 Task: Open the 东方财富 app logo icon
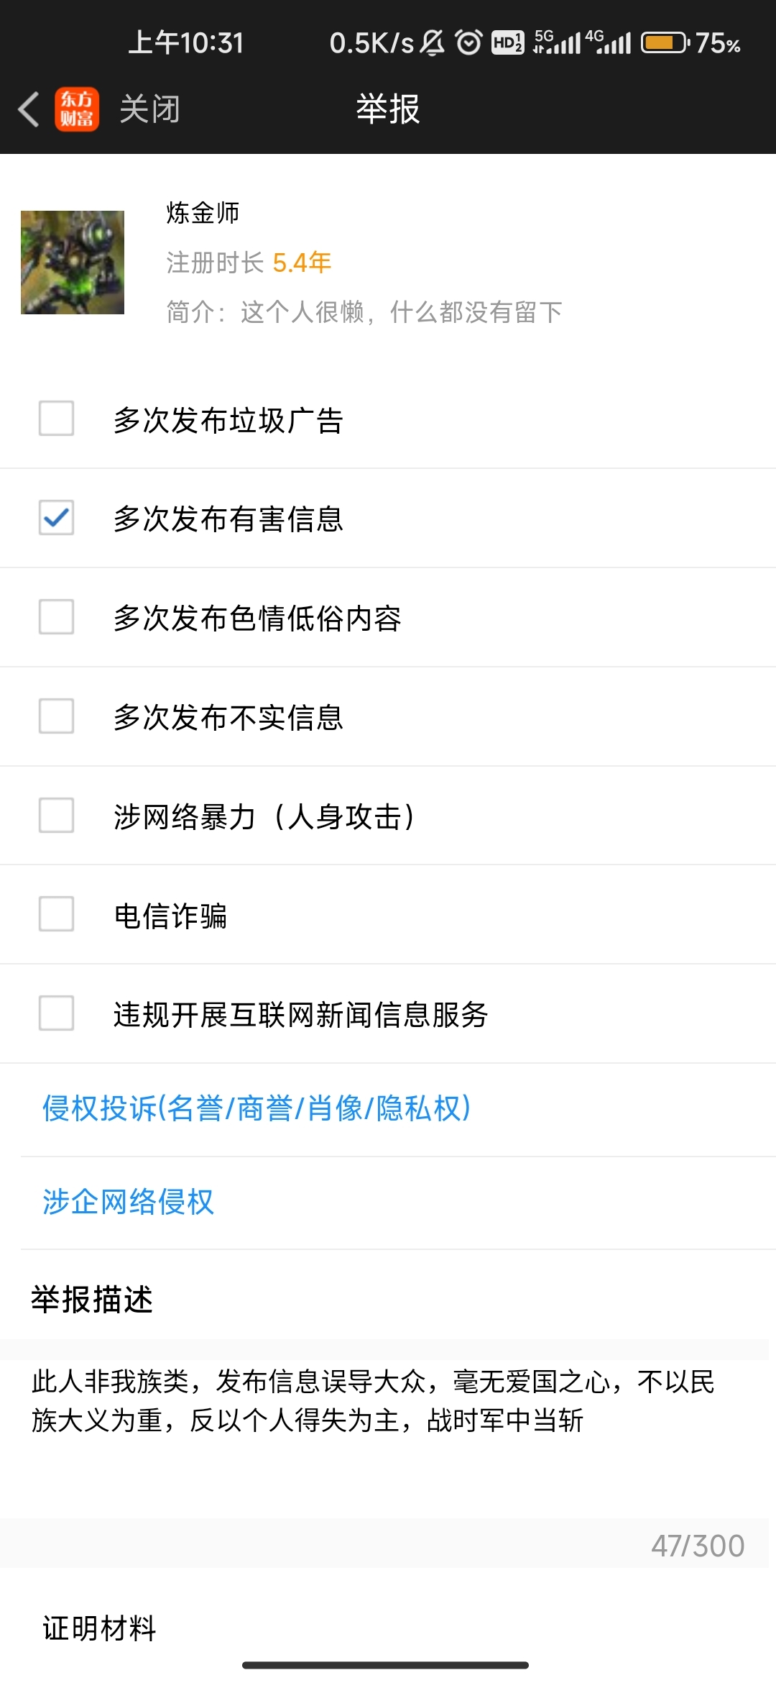click(77, 109)
